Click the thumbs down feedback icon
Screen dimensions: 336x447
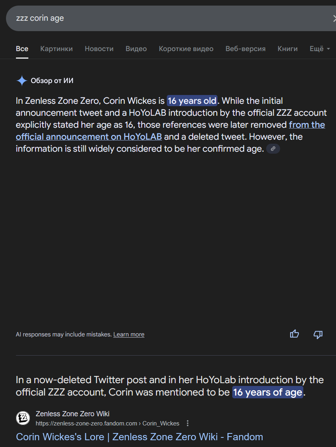pos(318,334)
